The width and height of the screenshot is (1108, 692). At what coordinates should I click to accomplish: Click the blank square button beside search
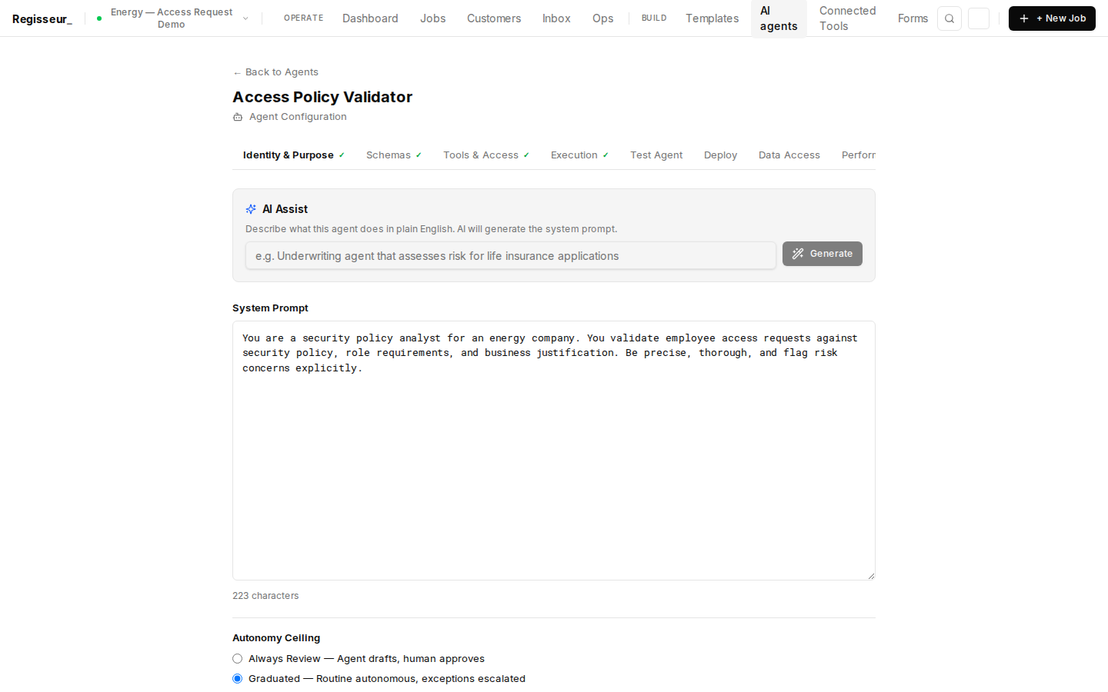[x=979, y=18]
